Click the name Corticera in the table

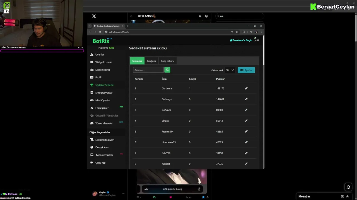pyautogui.click(x=167, y=88)
